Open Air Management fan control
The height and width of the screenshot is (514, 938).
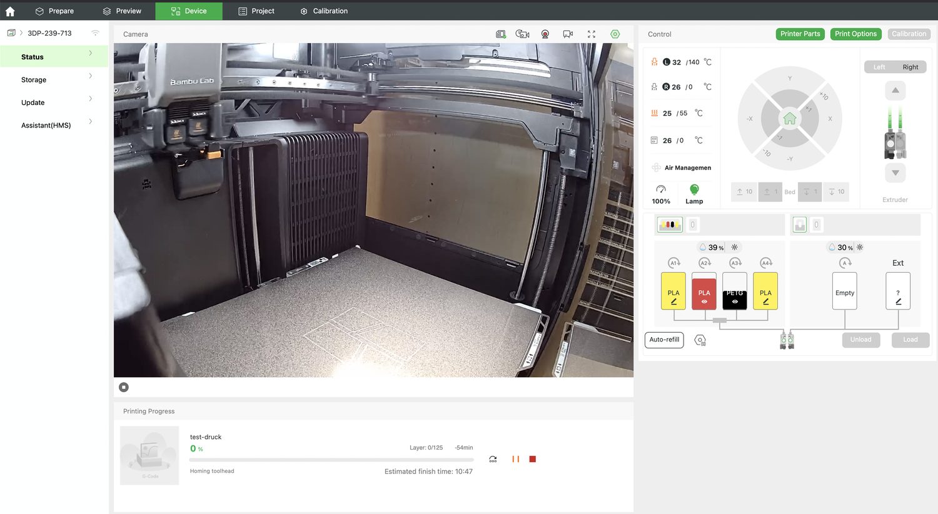[682, 168]
